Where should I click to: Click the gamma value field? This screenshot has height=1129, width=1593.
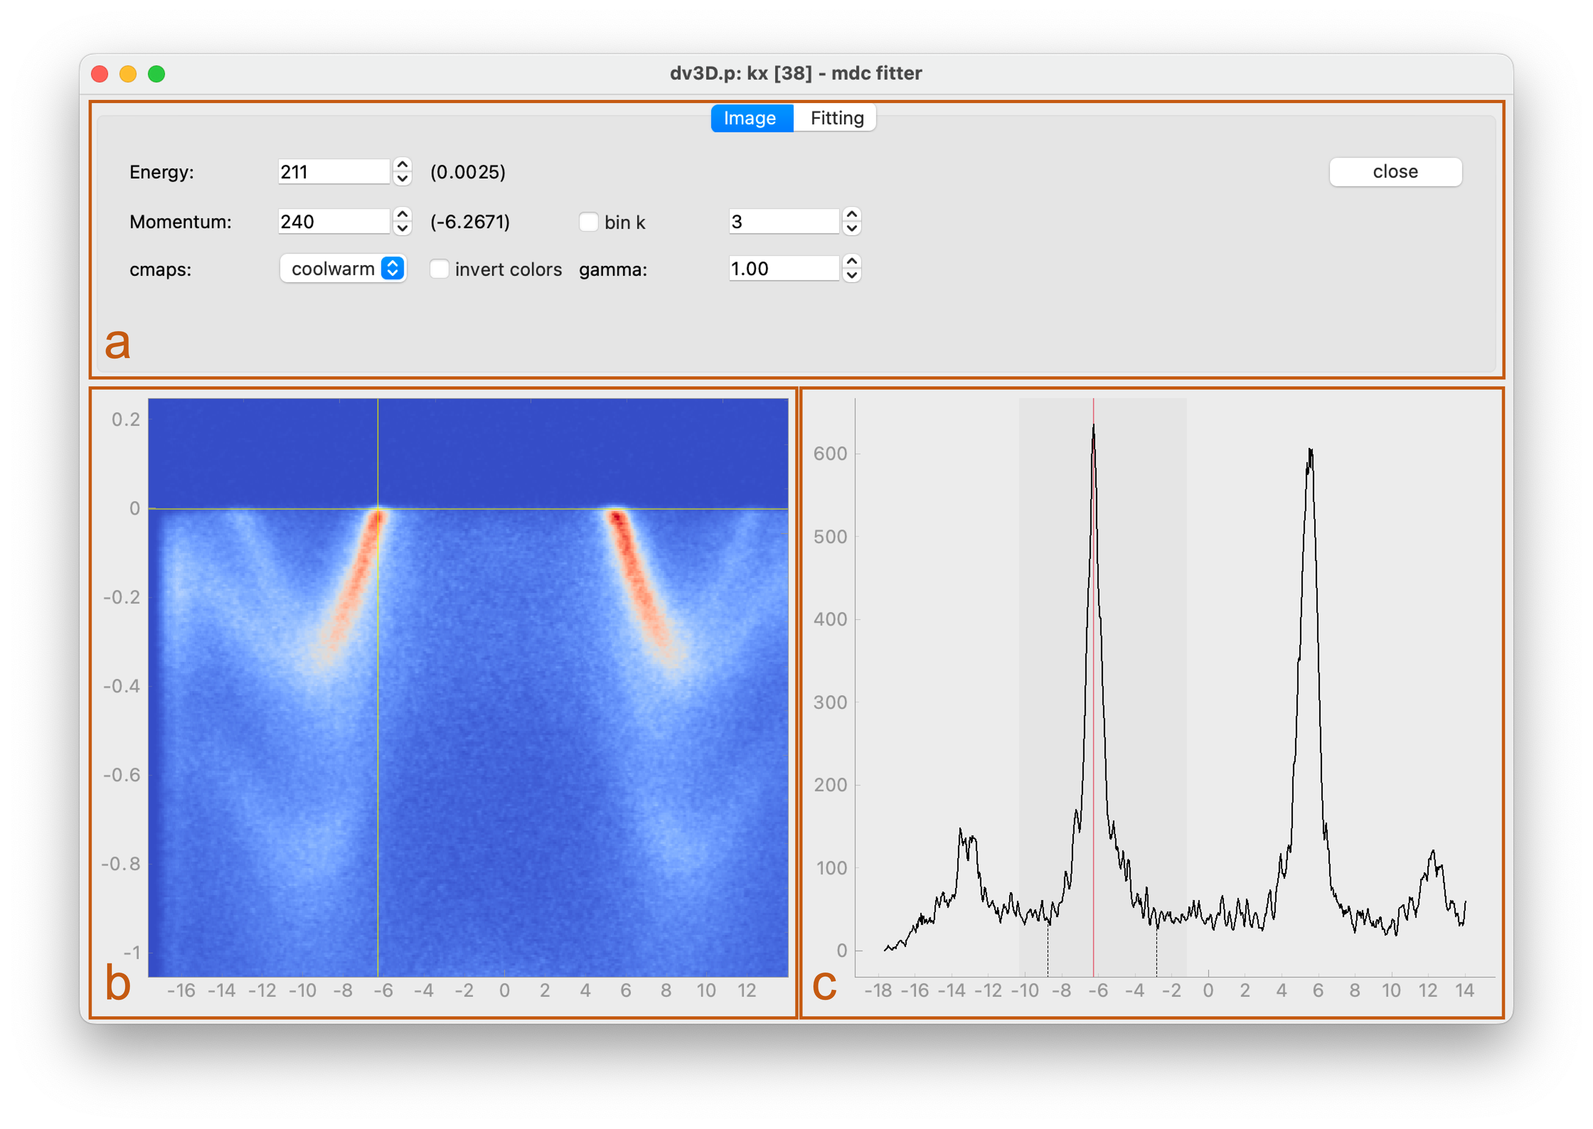783,268
